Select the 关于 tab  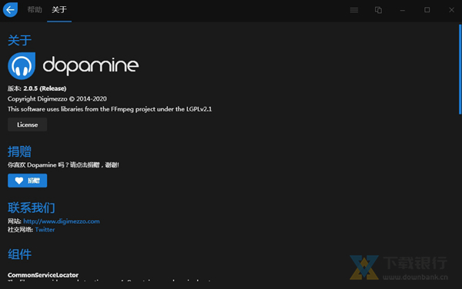pos(59,10)
